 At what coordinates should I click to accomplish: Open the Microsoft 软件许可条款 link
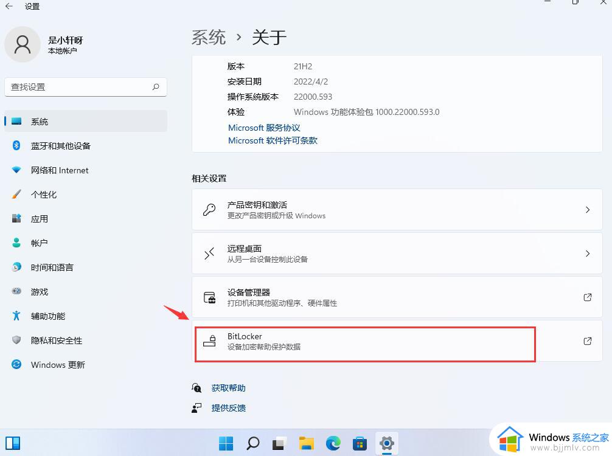click(x=273, y=140)
